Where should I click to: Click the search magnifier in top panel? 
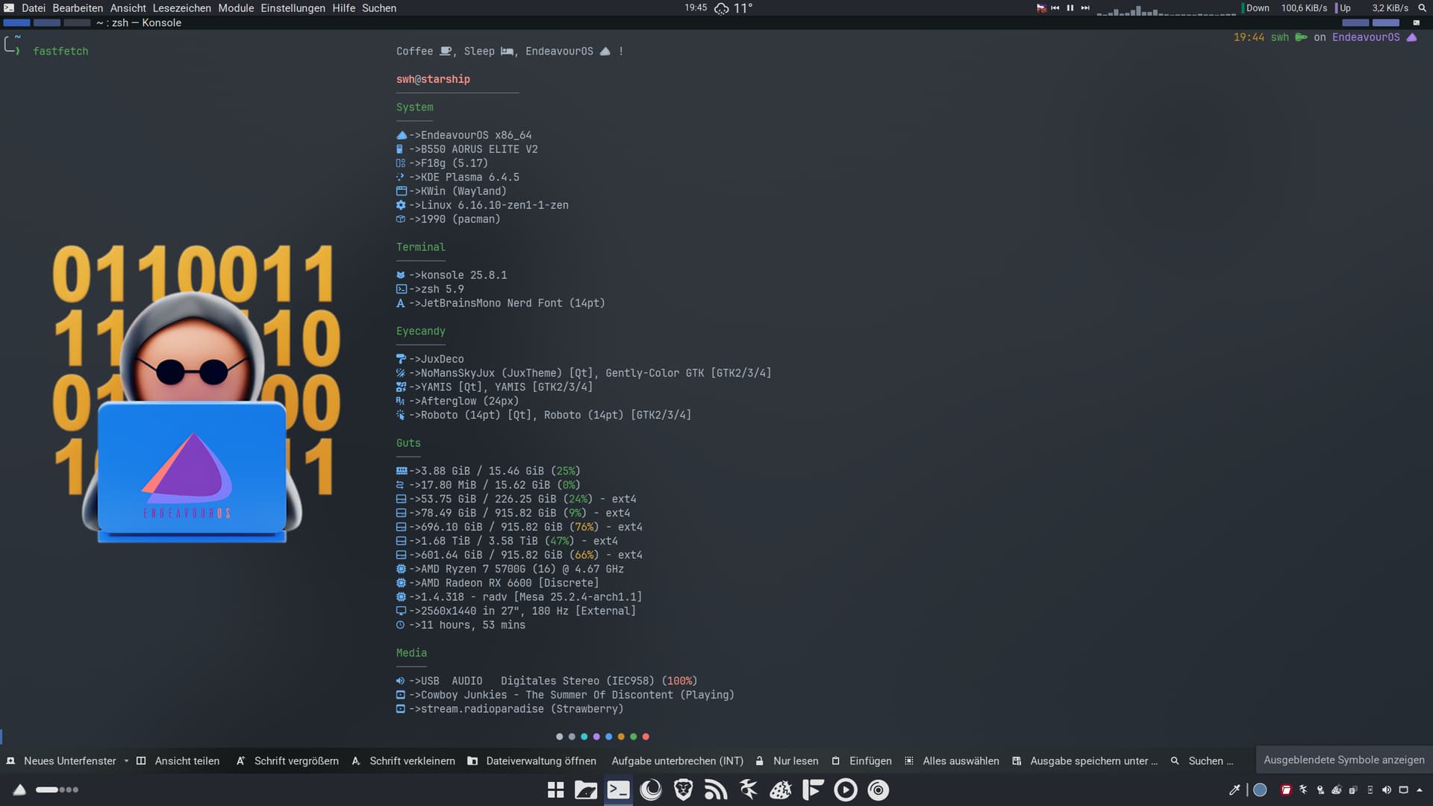coord(1422,8)
